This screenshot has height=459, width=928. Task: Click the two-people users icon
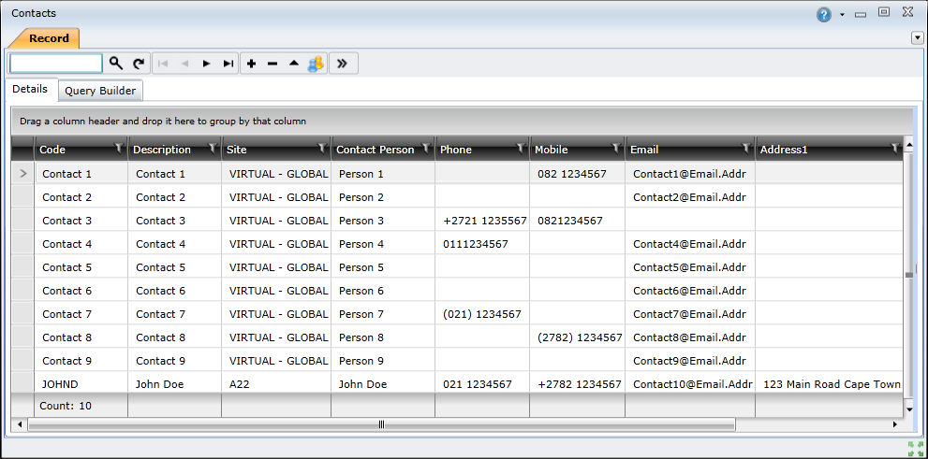[x=316, y=64]
